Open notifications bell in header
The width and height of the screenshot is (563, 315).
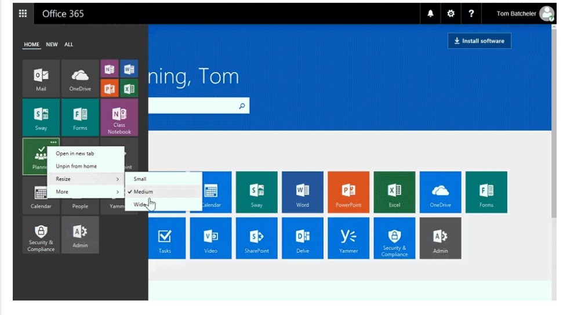[430, 14]
